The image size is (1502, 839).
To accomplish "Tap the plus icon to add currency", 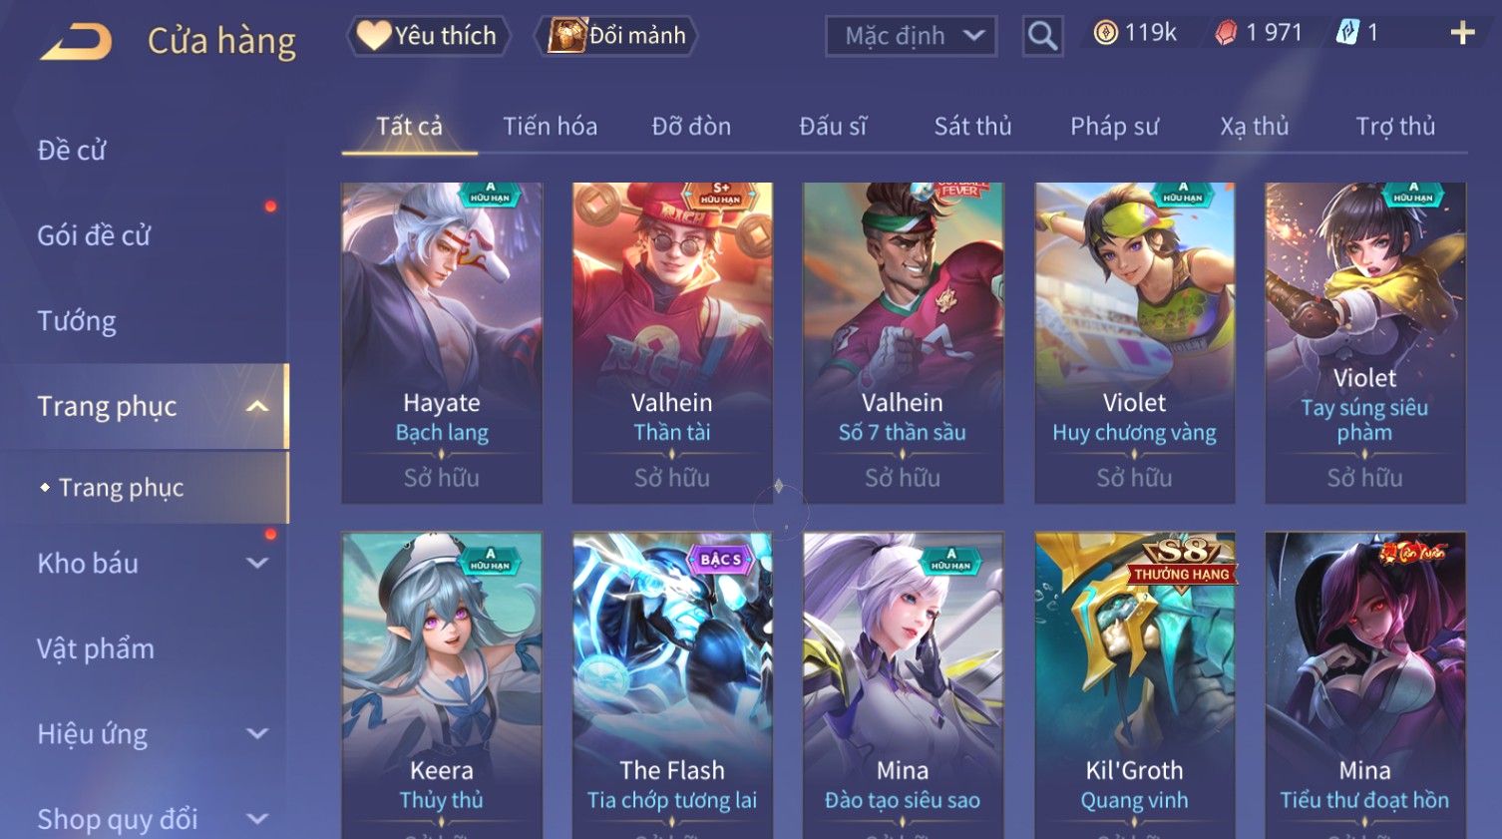I will pyautogui.click(x=1462, y=33).
